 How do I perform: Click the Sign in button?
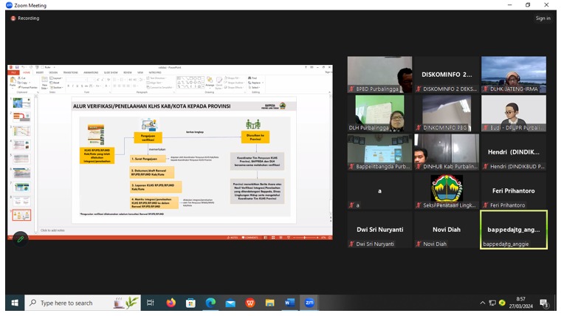coord(543,18)
